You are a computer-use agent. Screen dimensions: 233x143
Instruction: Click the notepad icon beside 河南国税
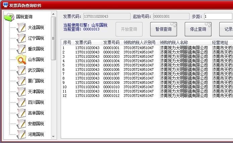click(21, 134)
